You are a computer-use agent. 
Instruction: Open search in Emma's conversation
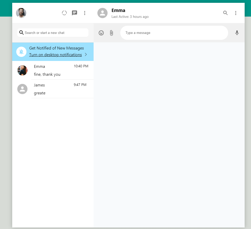click(225, 13)
